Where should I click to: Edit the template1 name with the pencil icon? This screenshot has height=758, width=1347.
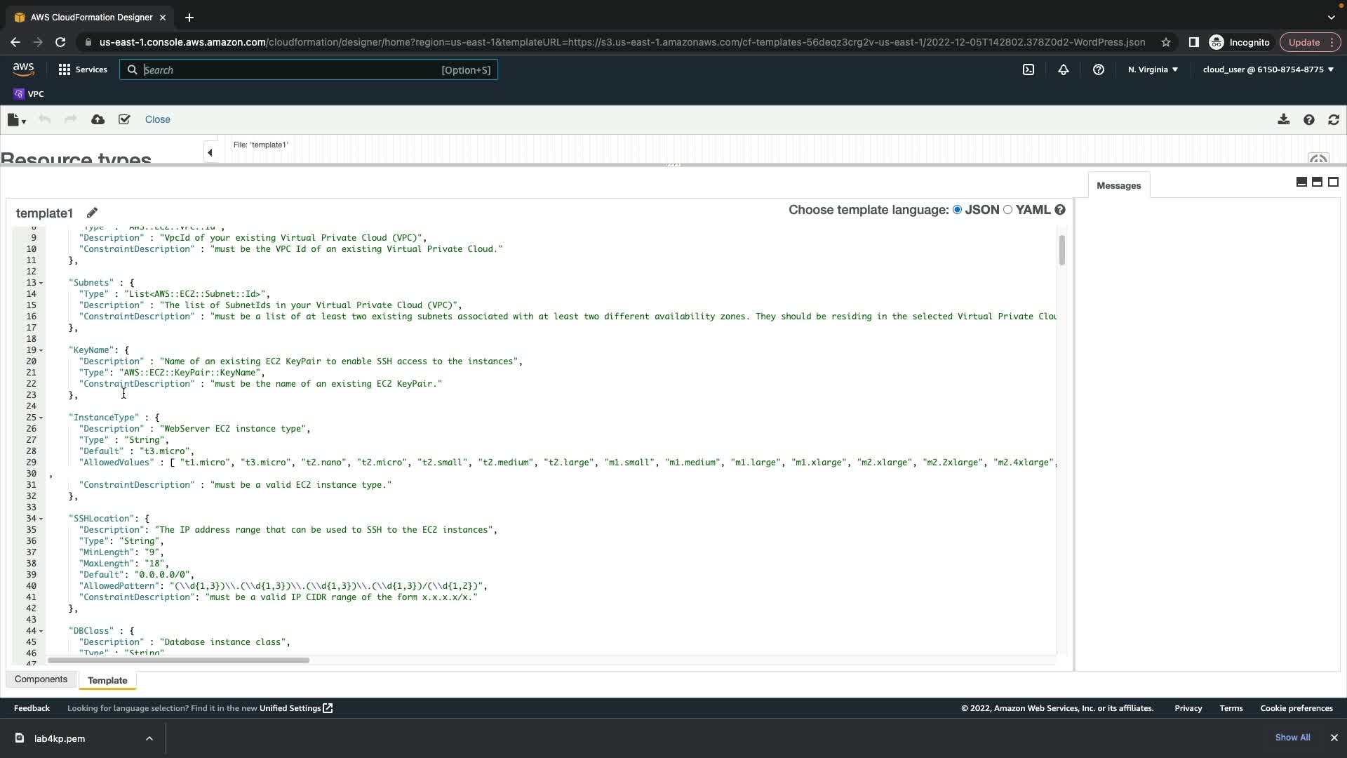coord(92,213)
